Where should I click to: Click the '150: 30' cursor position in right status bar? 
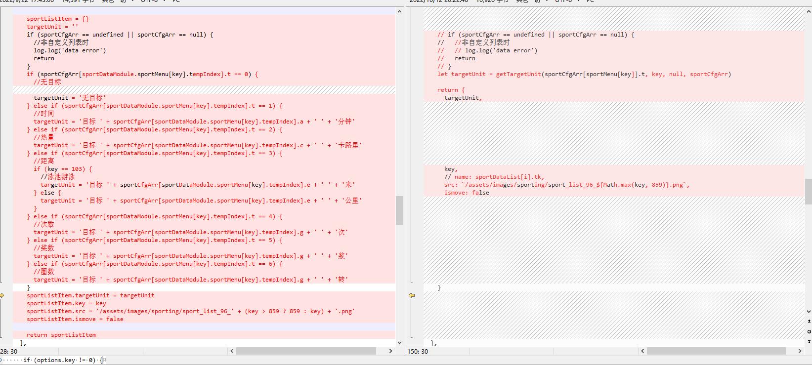coord(418,351)
